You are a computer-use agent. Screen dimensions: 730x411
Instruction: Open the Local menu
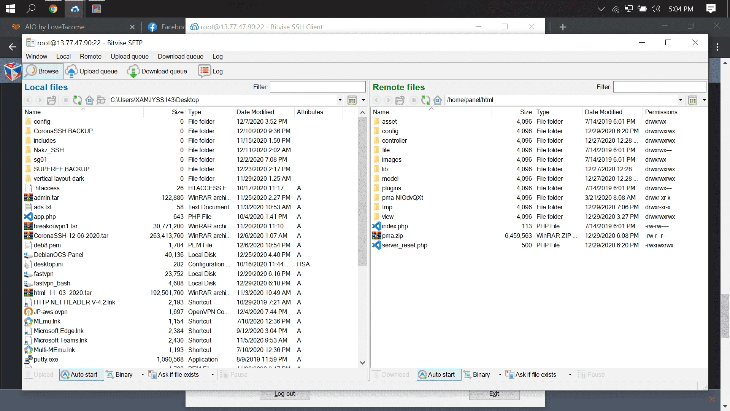[63, 56]
